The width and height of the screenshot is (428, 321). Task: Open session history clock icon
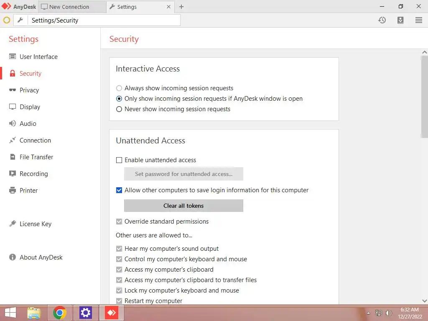pos(382,20)
